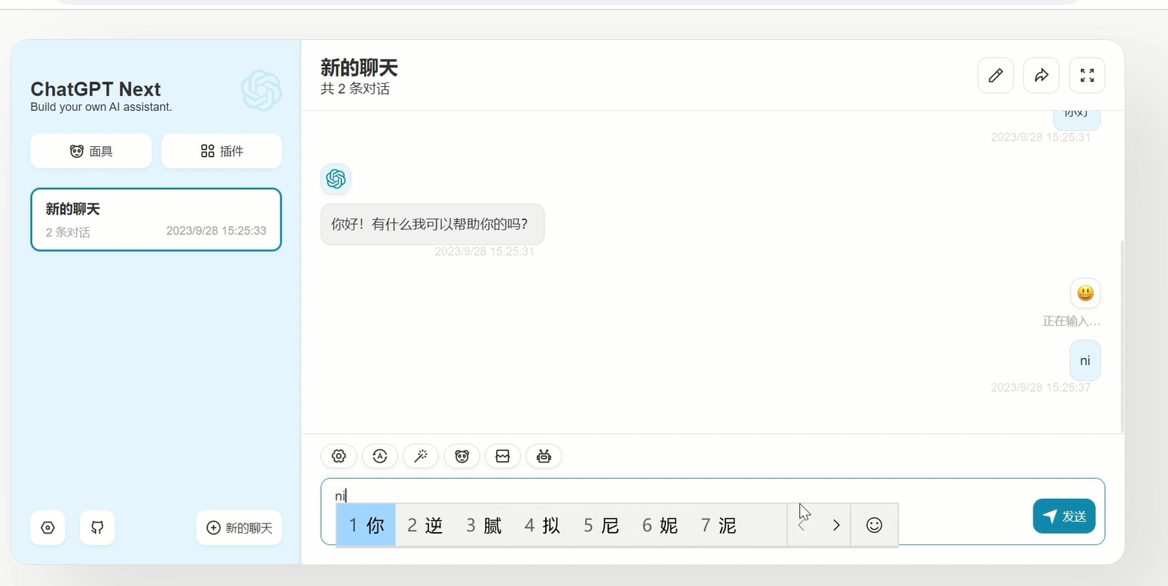Click the 插件 button in sidebar

[222, 151]
